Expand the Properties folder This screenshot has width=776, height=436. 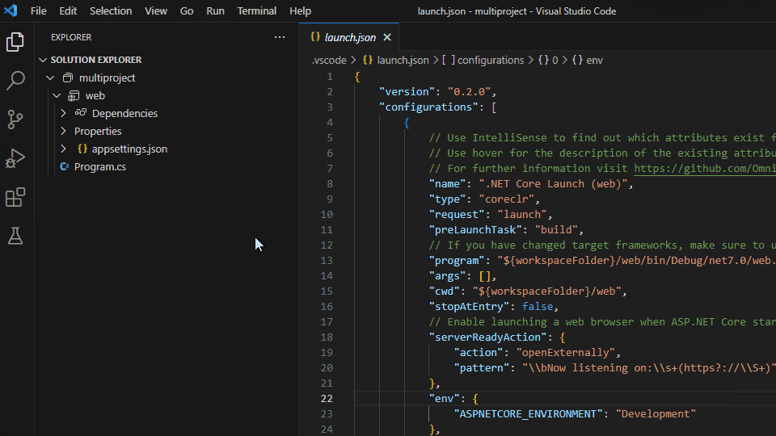[64, 132]
